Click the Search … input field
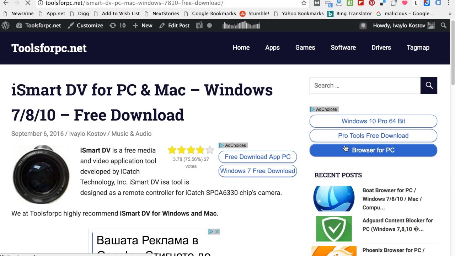 click(365, 85)
